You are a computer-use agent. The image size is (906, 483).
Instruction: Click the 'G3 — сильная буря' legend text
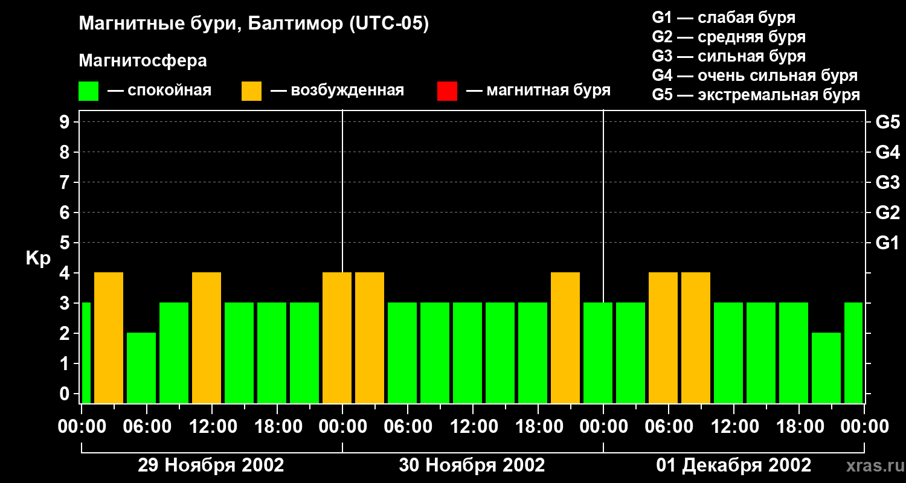click(728, 56)
